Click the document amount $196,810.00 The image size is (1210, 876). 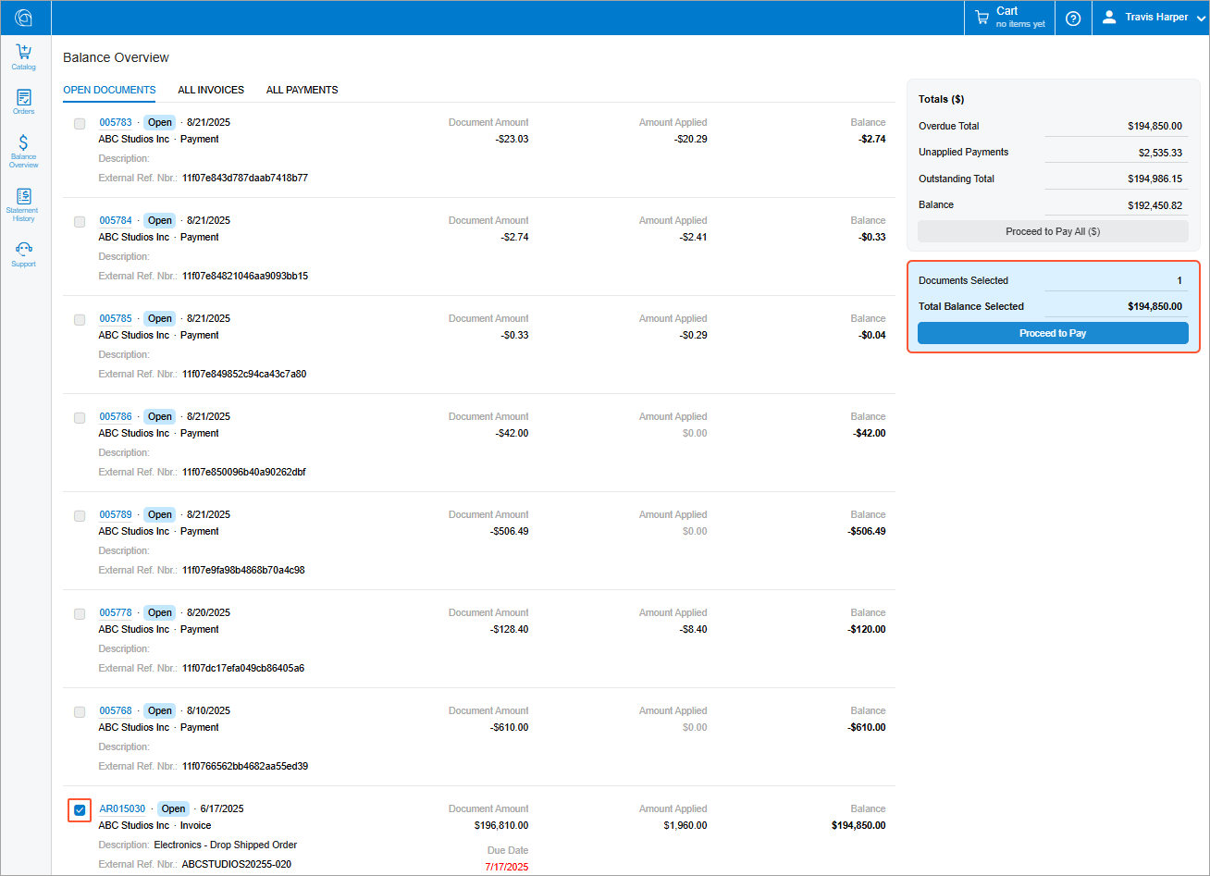[501, 825]
